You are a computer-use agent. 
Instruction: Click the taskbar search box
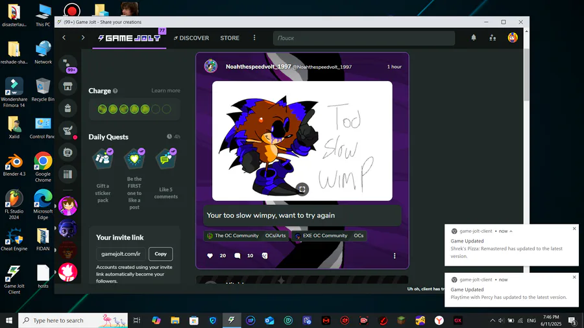click(73, 320)
